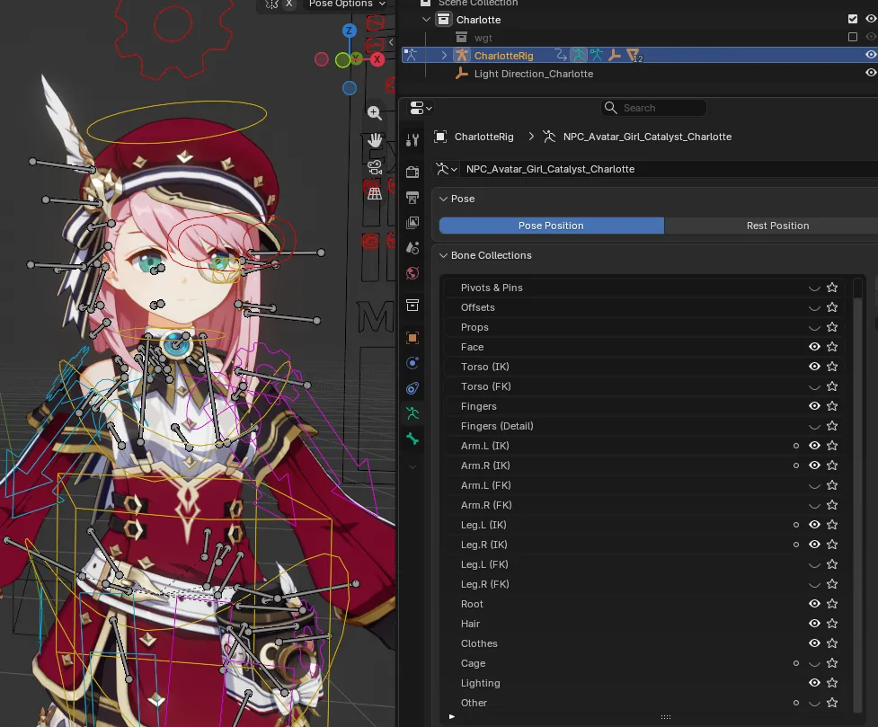878x727 pixels.
Task: Select the Light Direction_Charlotte outliner item
Action: pos(533,74)
